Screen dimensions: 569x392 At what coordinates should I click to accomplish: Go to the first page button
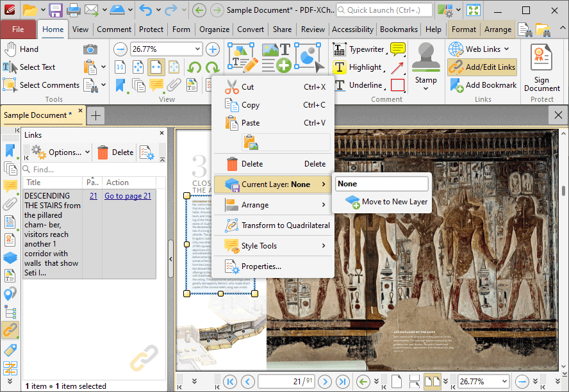pyautogui.click(x=230, y=382)
